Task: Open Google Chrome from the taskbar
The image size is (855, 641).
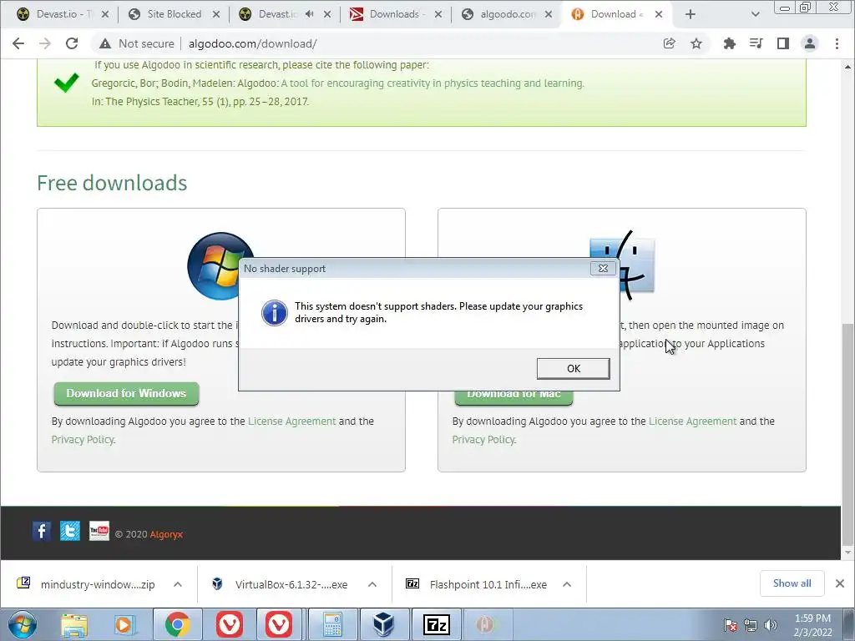Action: 177,624
